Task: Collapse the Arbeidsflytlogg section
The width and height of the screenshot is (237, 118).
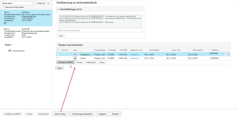Action: point(58,9)
